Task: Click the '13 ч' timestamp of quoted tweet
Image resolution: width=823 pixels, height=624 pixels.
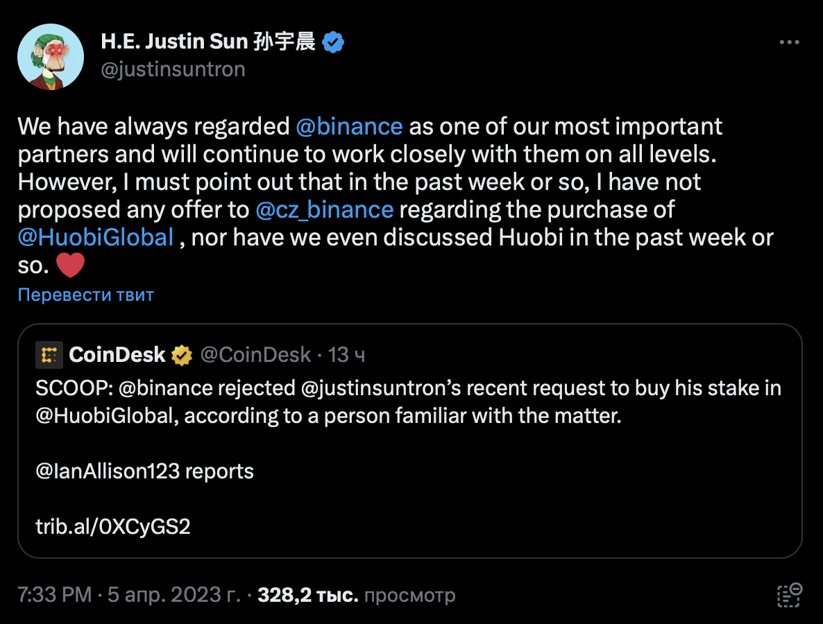Action: click(347, 355)
